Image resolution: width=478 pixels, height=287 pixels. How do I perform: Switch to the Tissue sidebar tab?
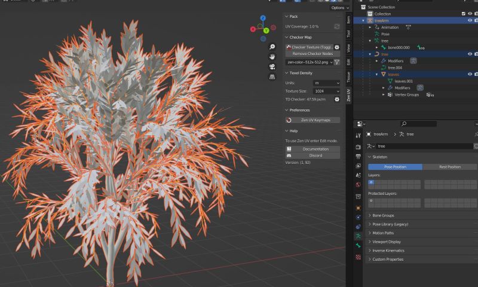[348, 77]
